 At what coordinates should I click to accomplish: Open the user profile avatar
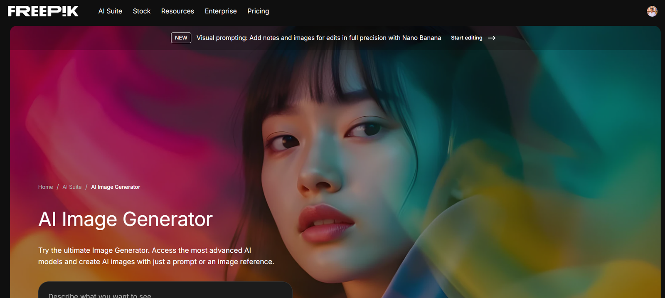(x=652, y=11)
